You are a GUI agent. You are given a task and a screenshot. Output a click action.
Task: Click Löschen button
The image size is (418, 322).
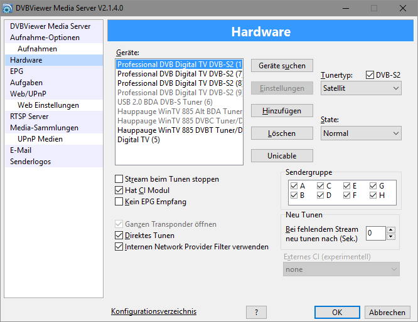point(282,133)
